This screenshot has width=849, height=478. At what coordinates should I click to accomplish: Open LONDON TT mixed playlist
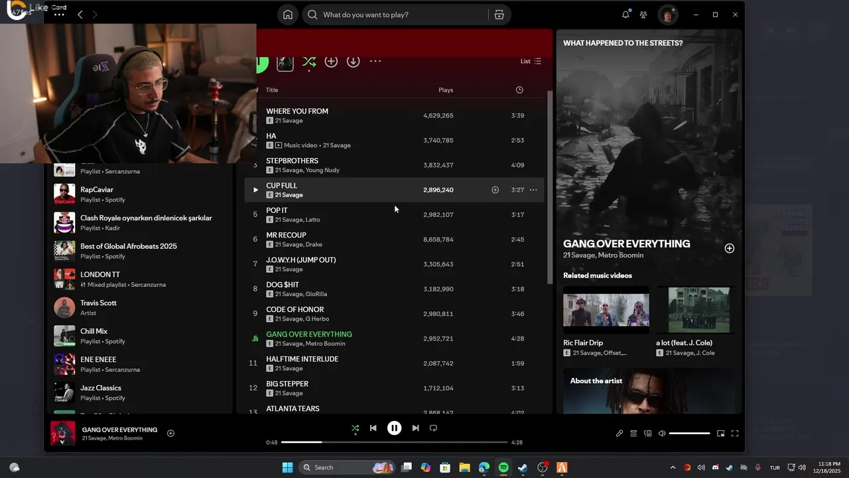coord(139,279)
